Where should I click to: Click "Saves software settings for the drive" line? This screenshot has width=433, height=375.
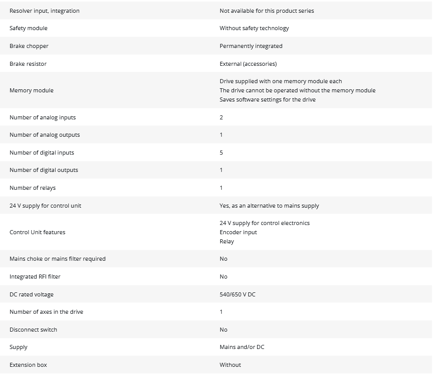267,99
